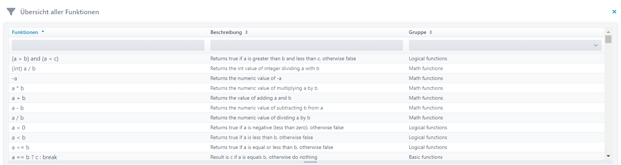Open the Gruppe filter dropdown
Viewport: 621px width, 165px height.
[505, 45]
